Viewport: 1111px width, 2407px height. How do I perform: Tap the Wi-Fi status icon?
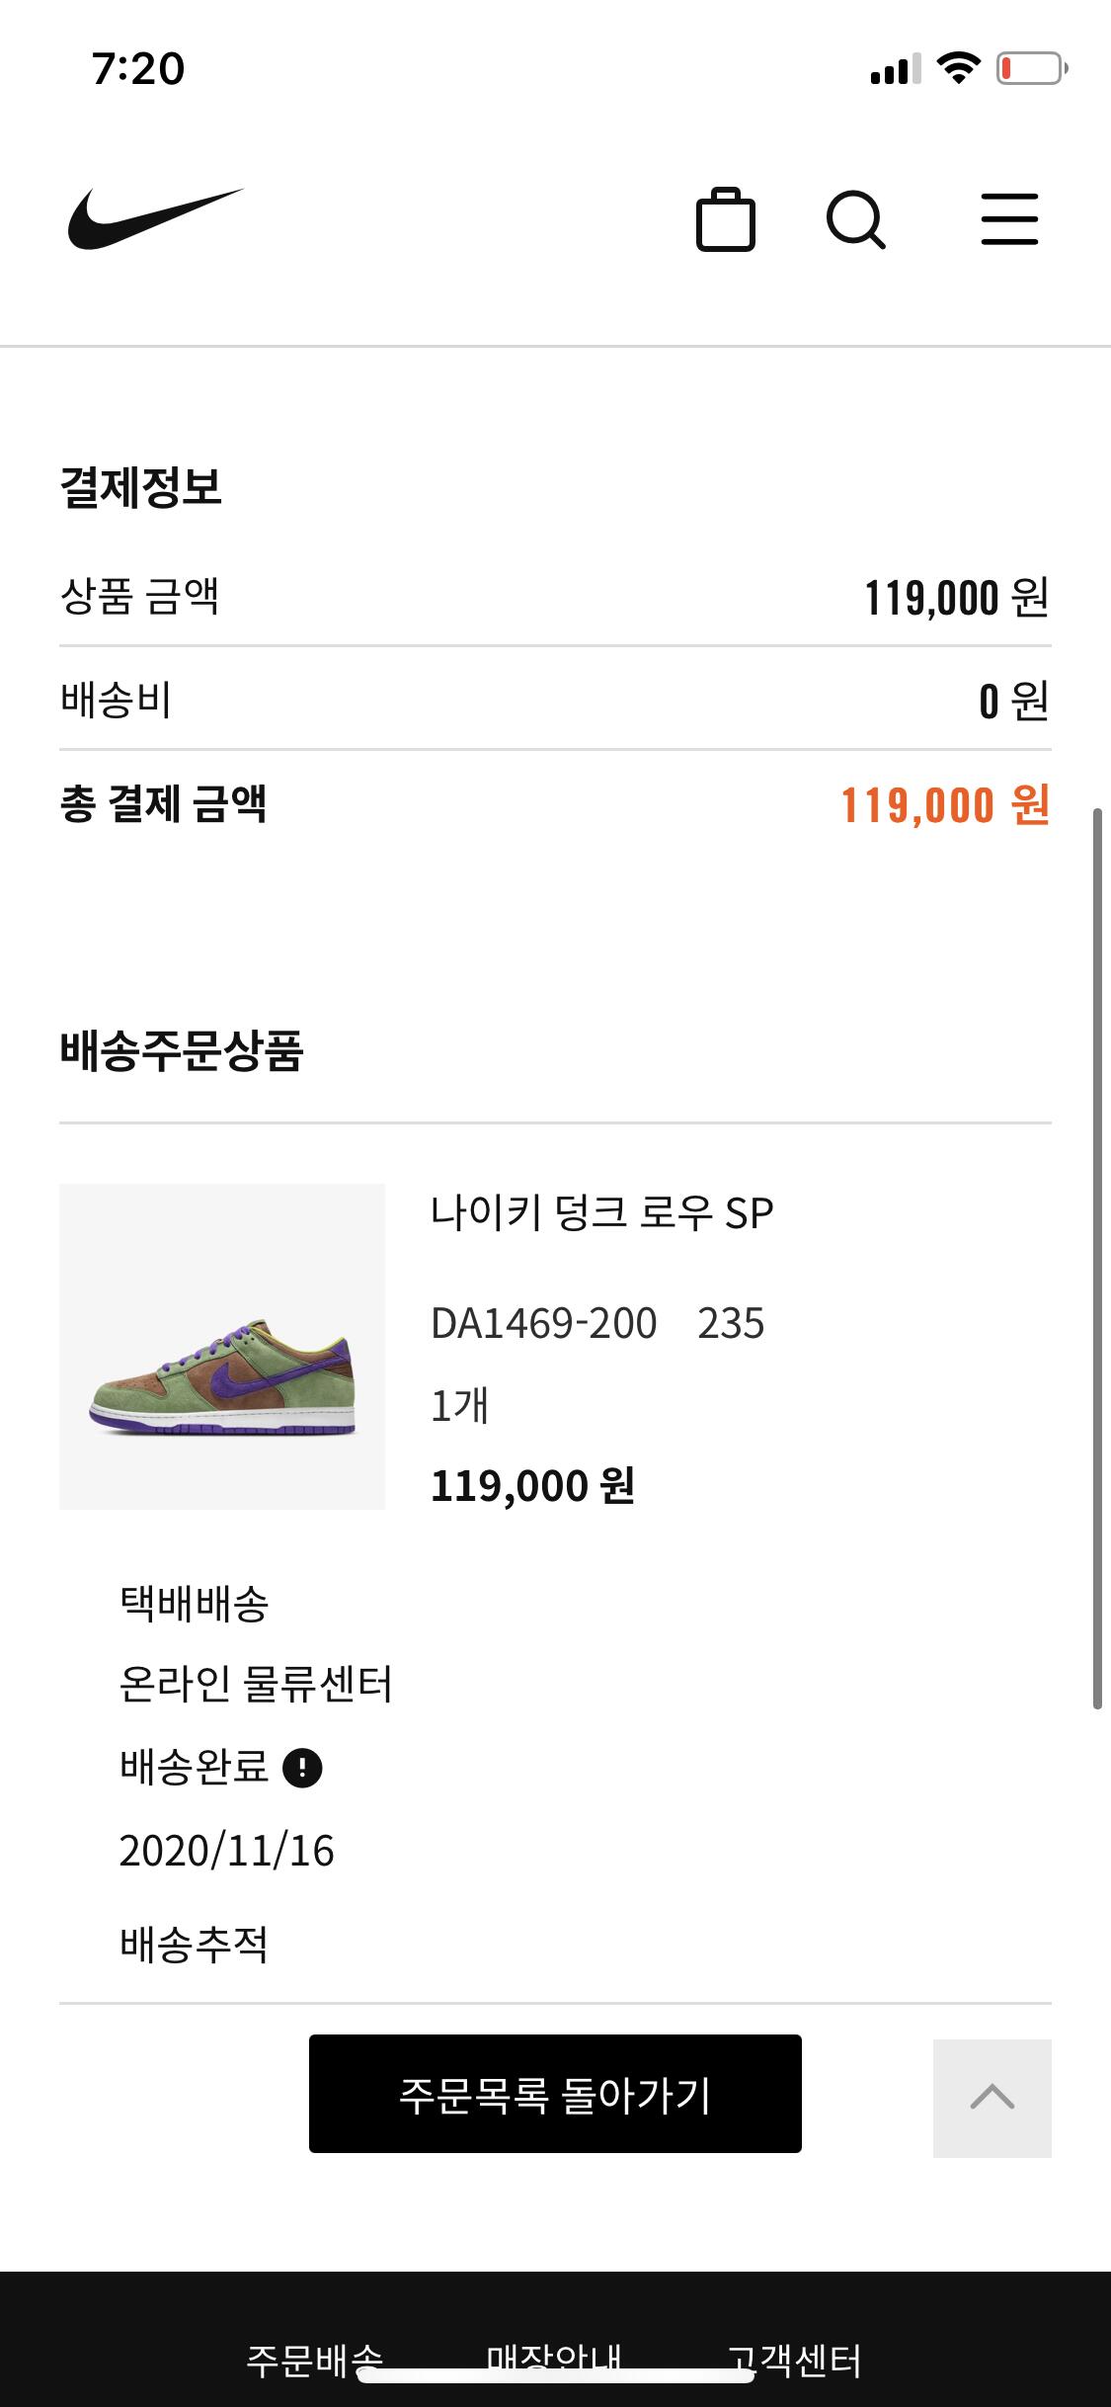pos(957,68)
